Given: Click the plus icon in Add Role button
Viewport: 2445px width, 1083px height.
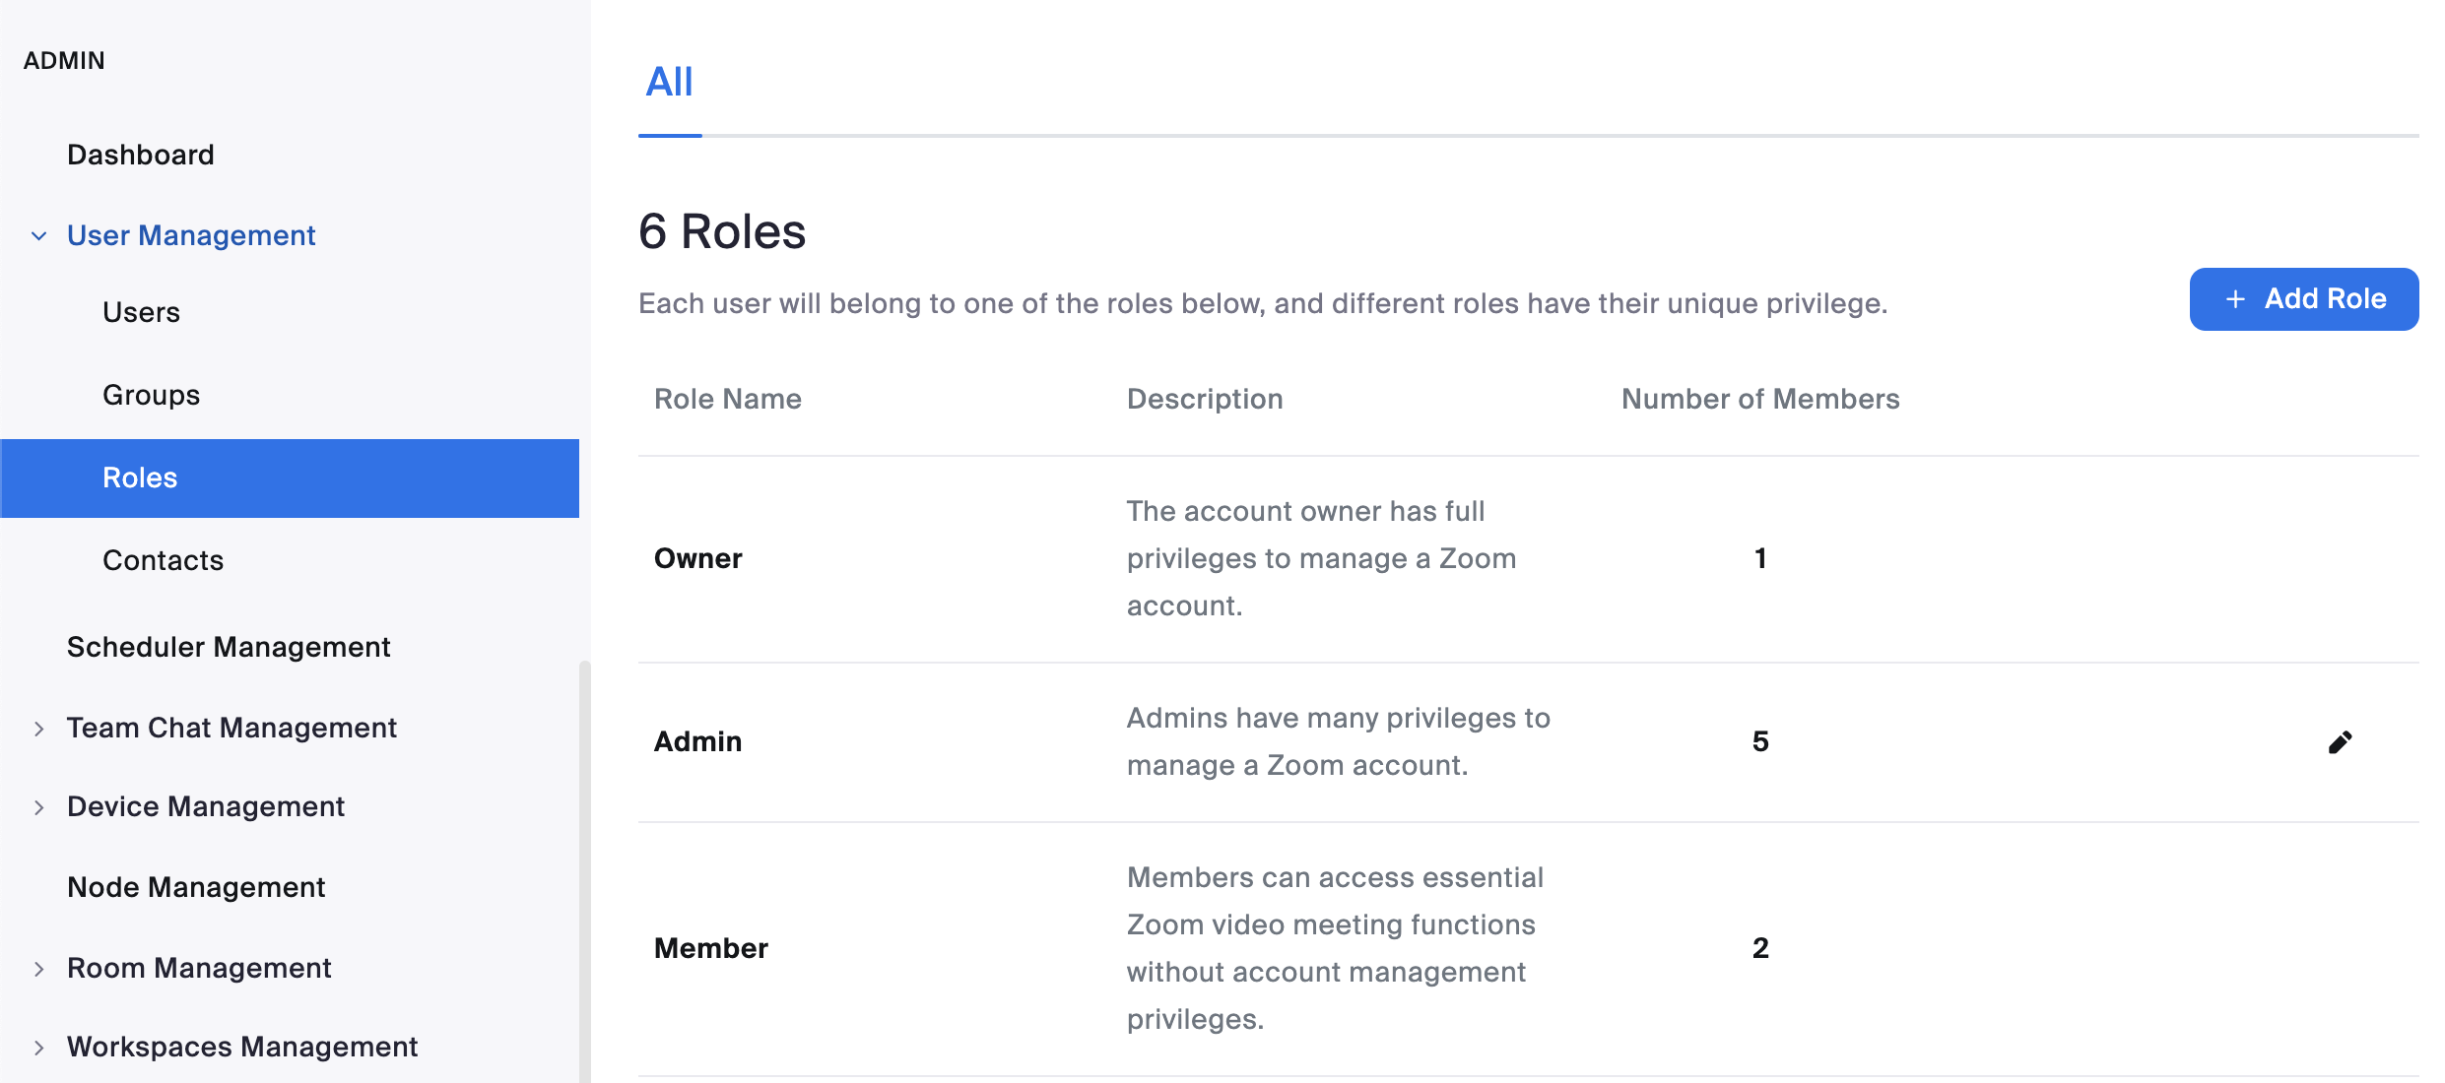Looking at the screenshot, I should pyautogui.click(x=2235, y=299).
